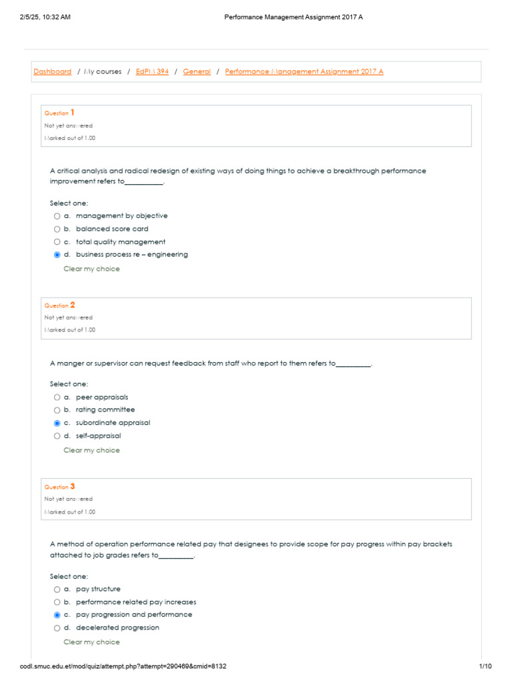Open the Dashboard breadcrumb link
Viewport: 512px width, 683px height.
pyautogui.click(x=52, y=72)
